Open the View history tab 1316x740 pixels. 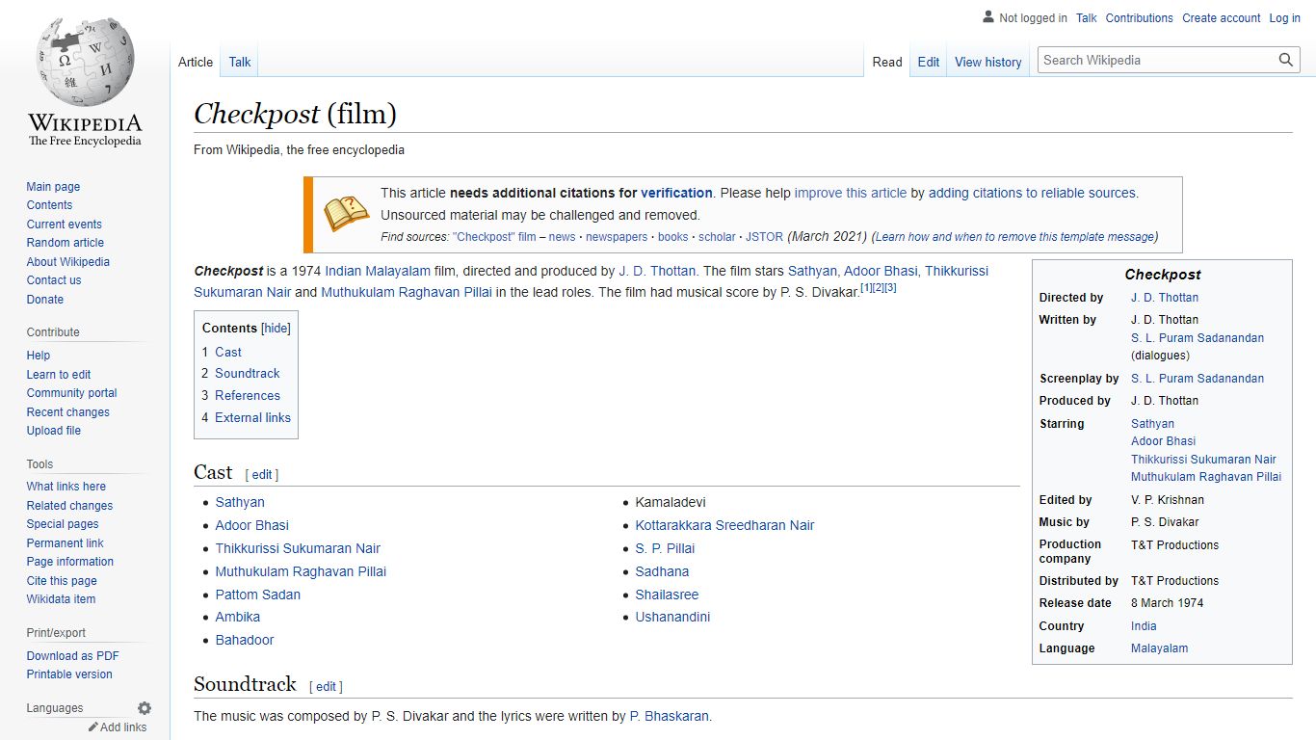[x=988, y=62]
